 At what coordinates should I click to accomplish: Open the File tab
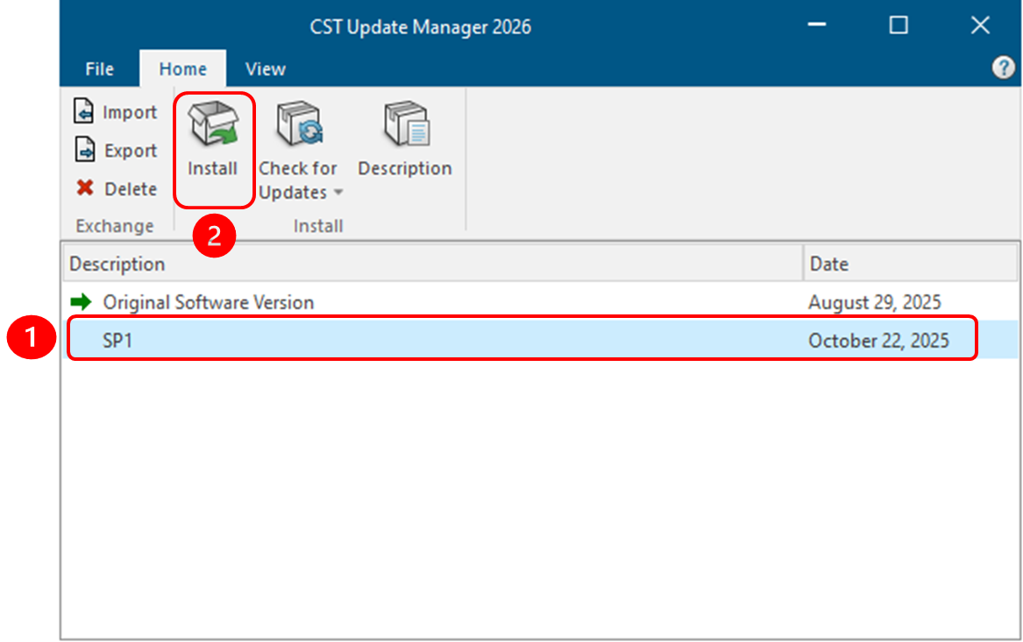point(100,69)
